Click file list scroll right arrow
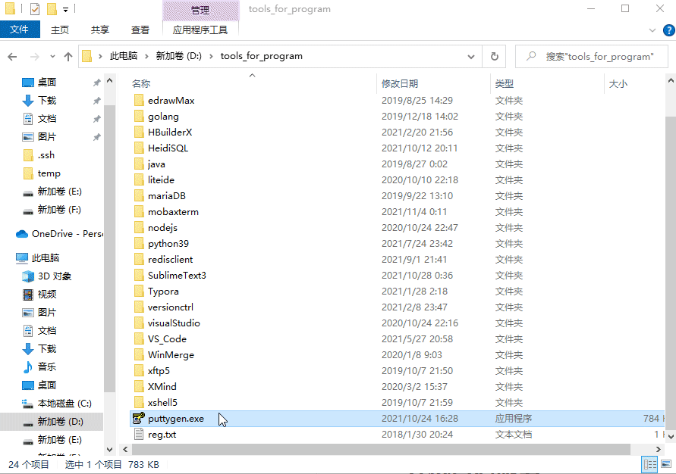 coord(659,449)
